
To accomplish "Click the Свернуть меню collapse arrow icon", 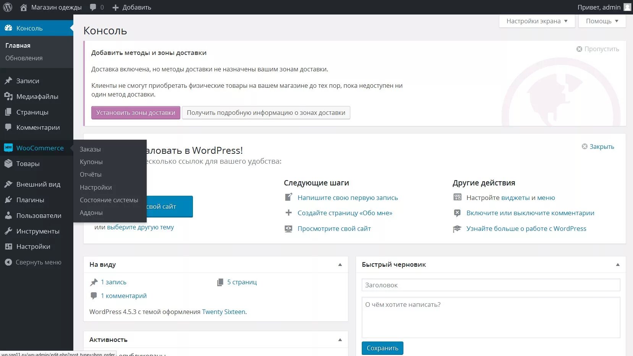I will coord(8,262).
